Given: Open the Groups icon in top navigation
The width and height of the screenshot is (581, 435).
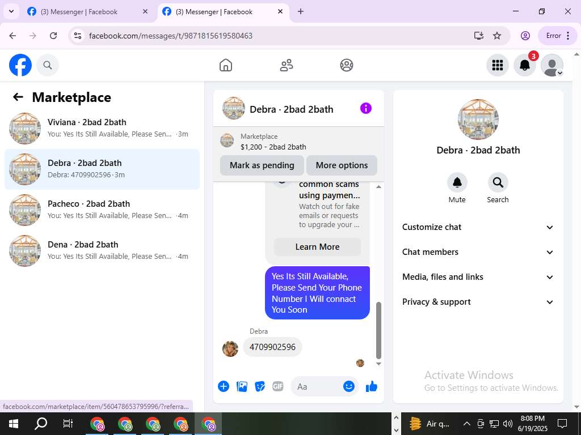Looking at the screenshot, I should coord(347,65).
